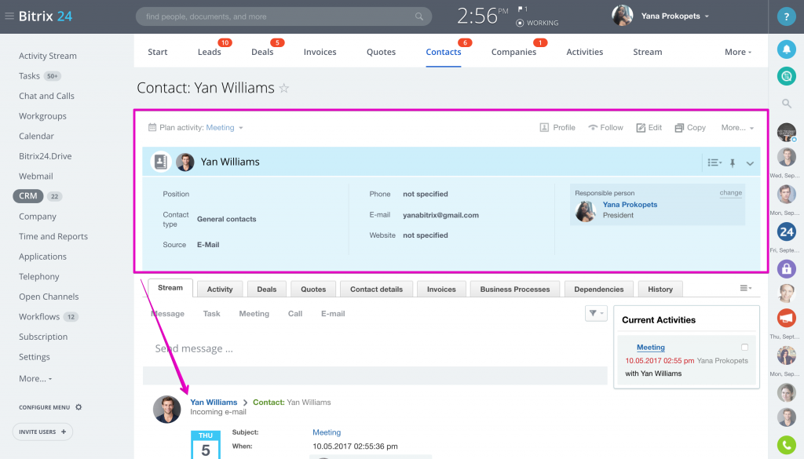Click the green phone call icon

tap(786, 444)
